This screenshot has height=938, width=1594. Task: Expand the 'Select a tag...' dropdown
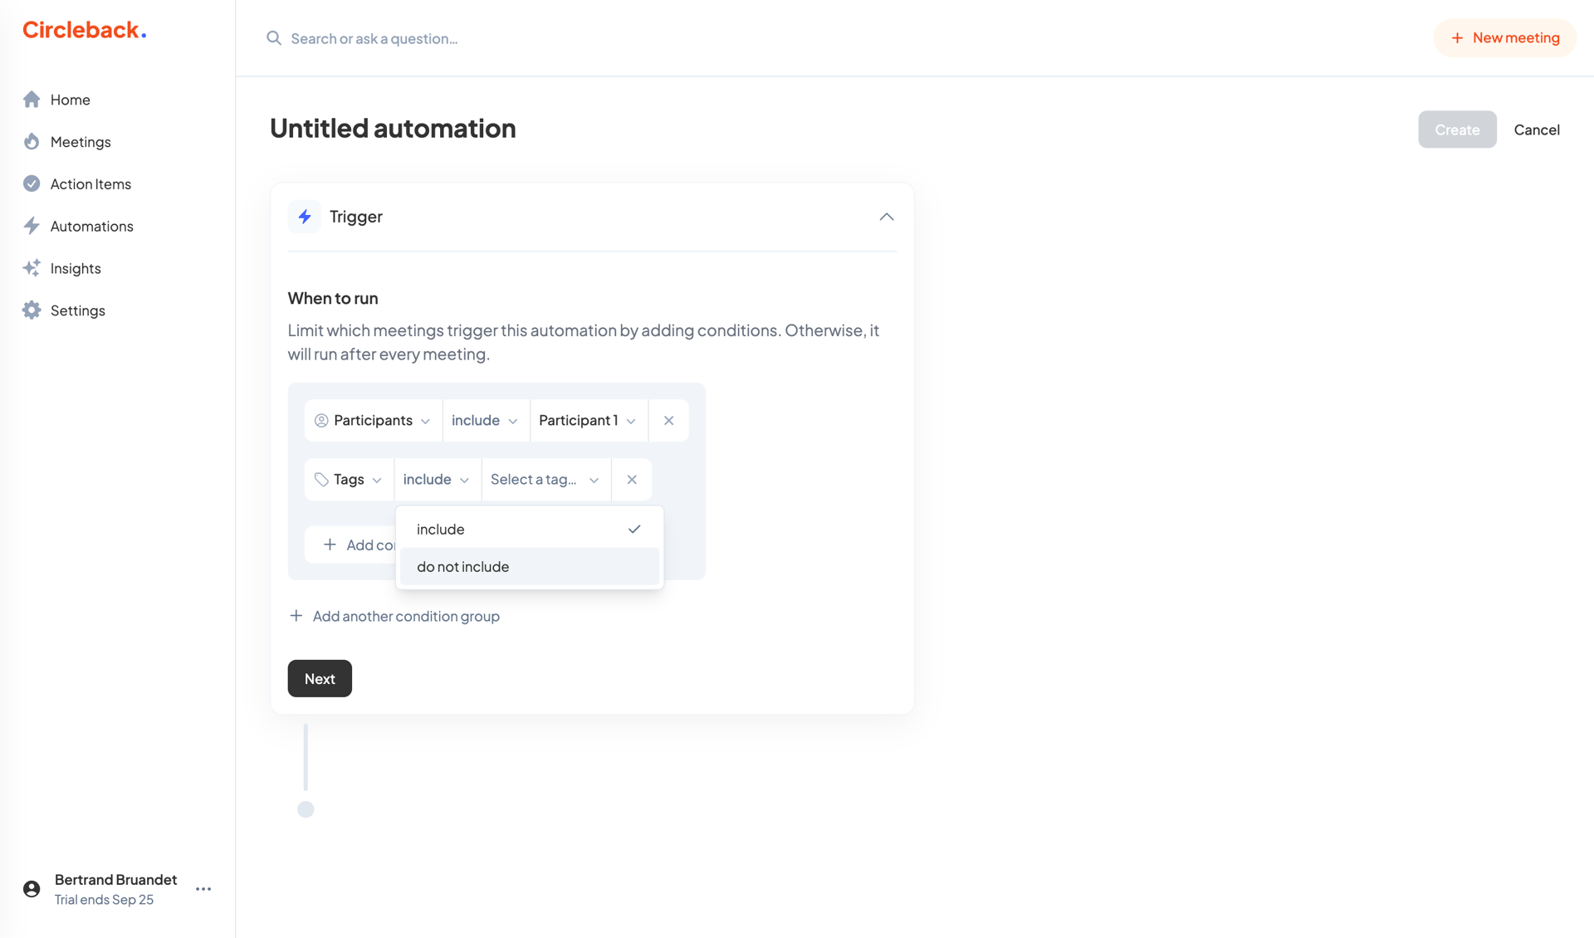tap(545, 479)
